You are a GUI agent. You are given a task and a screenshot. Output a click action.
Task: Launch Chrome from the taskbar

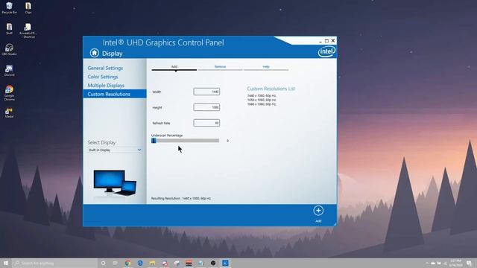point(127,263)
